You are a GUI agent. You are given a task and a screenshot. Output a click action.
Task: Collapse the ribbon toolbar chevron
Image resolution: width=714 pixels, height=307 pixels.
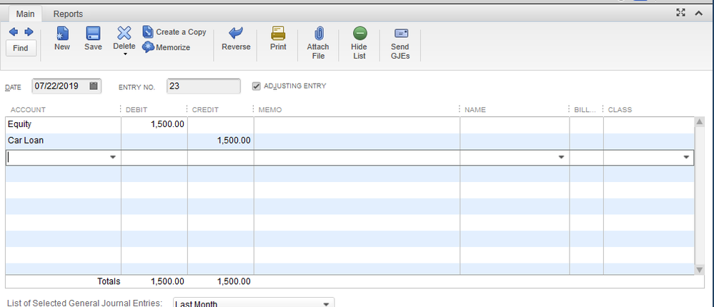click(699, 13)
